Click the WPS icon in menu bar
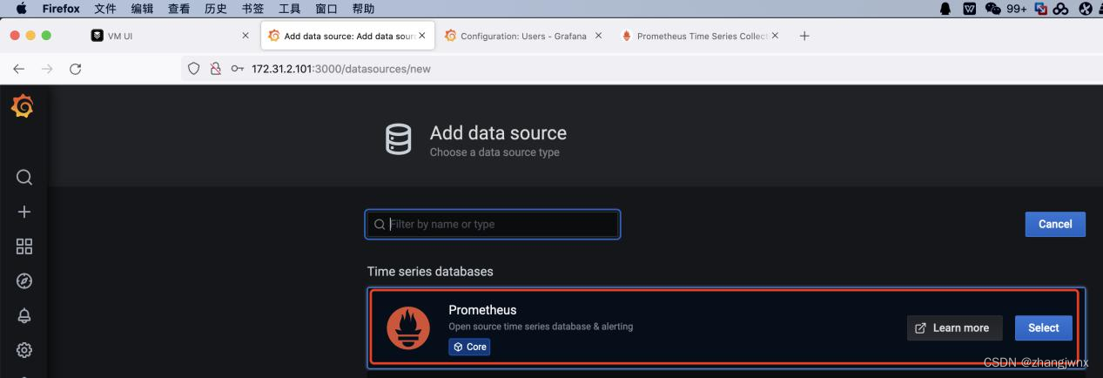The height and width of the screenshot is (378, 1103). click(x=970, y=9)
